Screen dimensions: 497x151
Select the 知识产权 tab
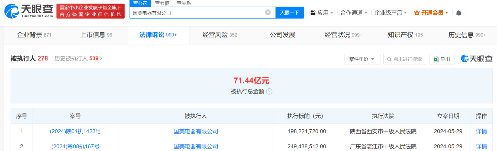tap(405, 35)
